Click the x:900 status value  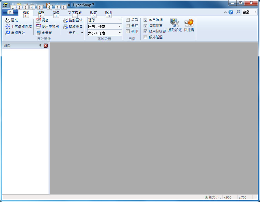(228, 197)
